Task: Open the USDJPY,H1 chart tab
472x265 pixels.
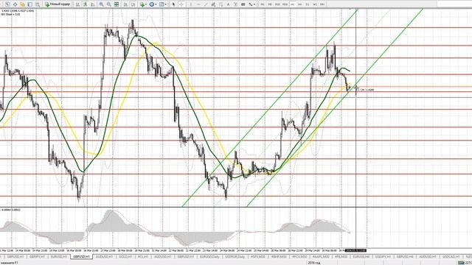Action: [383, 257]
